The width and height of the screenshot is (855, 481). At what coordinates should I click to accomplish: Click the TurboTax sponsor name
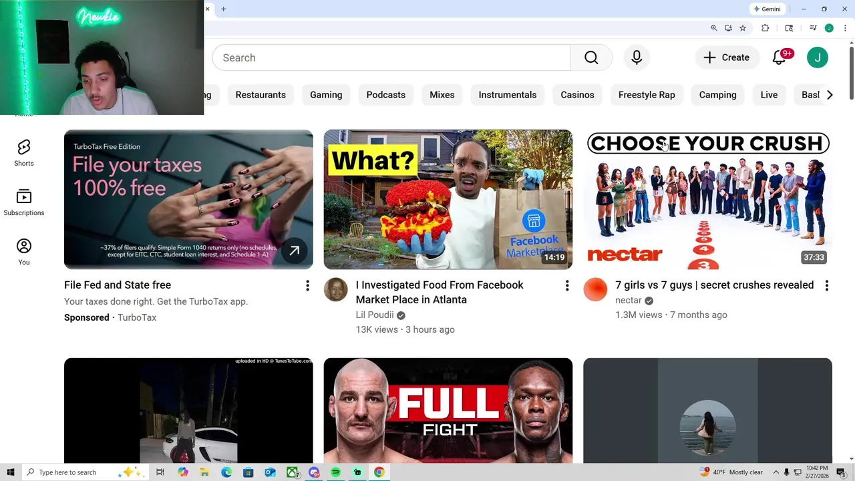pos(137,318)
